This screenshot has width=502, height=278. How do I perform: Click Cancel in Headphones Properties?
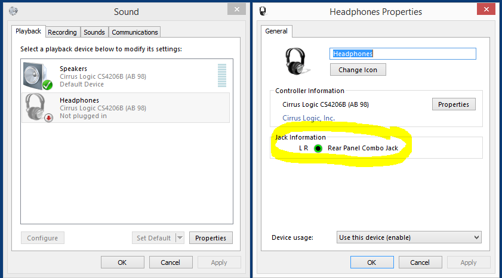point(420,262)
